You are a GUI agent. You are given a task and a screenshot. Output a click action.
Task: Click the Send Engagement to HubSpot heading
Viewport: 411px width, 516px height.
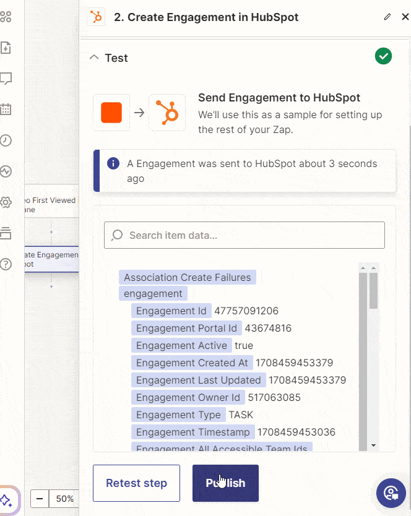click(279, 98)
